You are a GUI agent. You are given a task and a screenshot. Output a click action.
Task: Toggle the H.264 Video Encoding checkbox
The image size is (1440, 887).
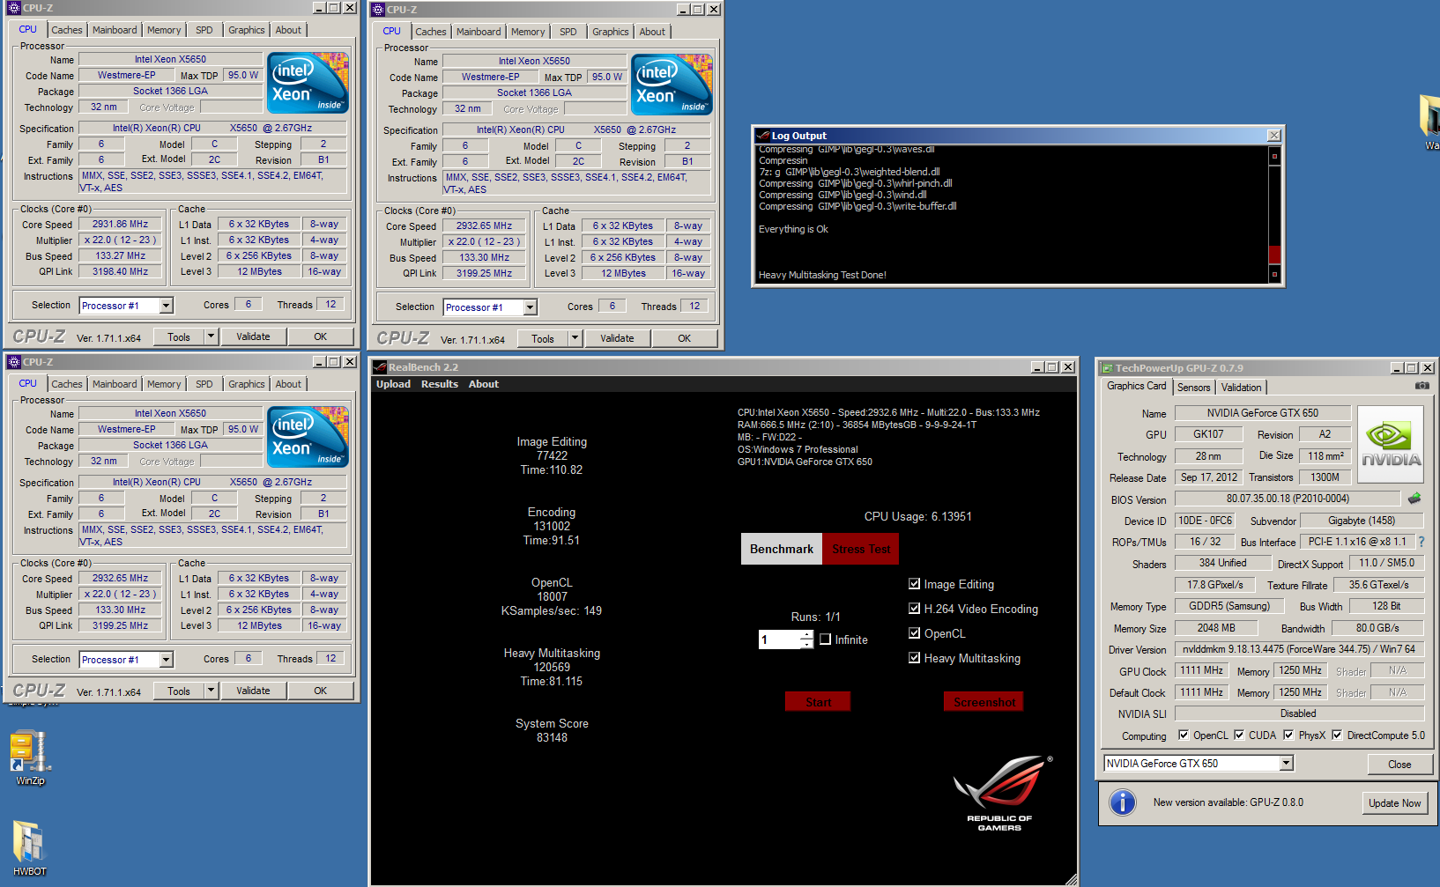click(915, 609)
